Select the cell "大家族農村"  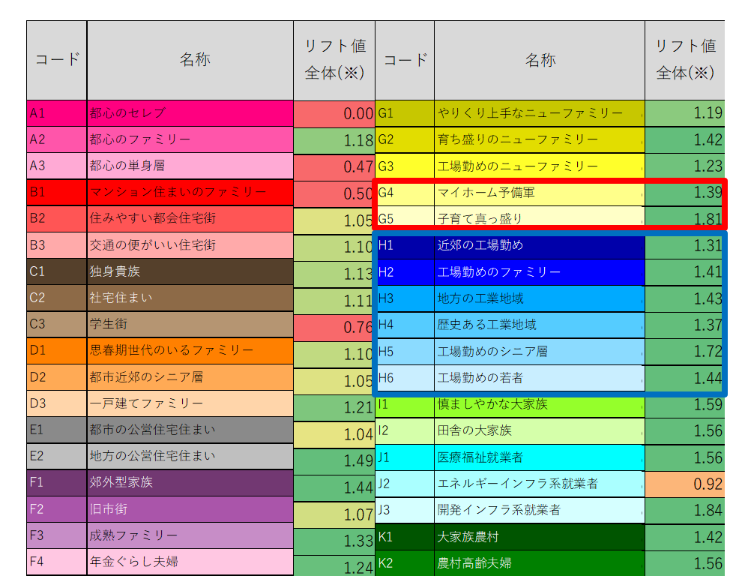point(539,537)
